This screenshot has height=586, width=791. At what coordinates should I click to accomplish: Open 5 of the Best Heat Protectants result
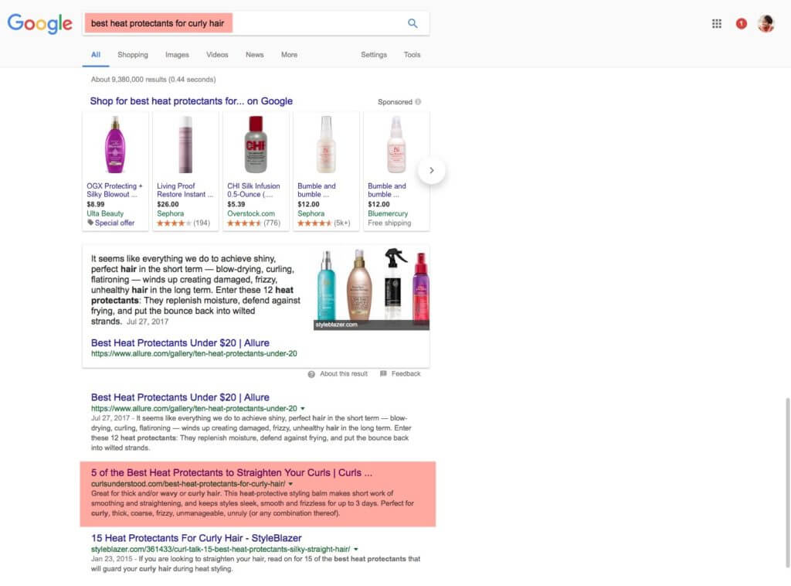(232, 473)
